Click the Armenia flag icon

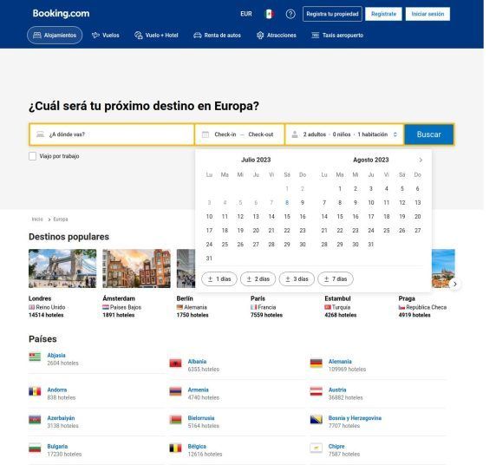click(175, 391)
